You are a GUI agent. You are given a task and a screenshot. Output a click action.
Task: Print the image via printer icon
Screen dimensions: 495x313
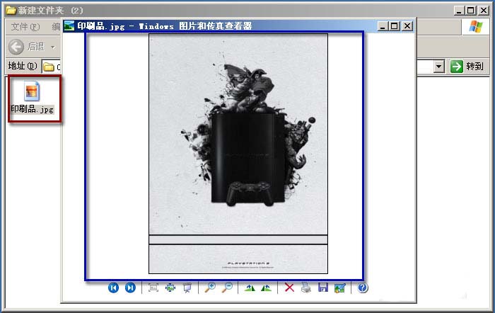click(x=306, y=288)
